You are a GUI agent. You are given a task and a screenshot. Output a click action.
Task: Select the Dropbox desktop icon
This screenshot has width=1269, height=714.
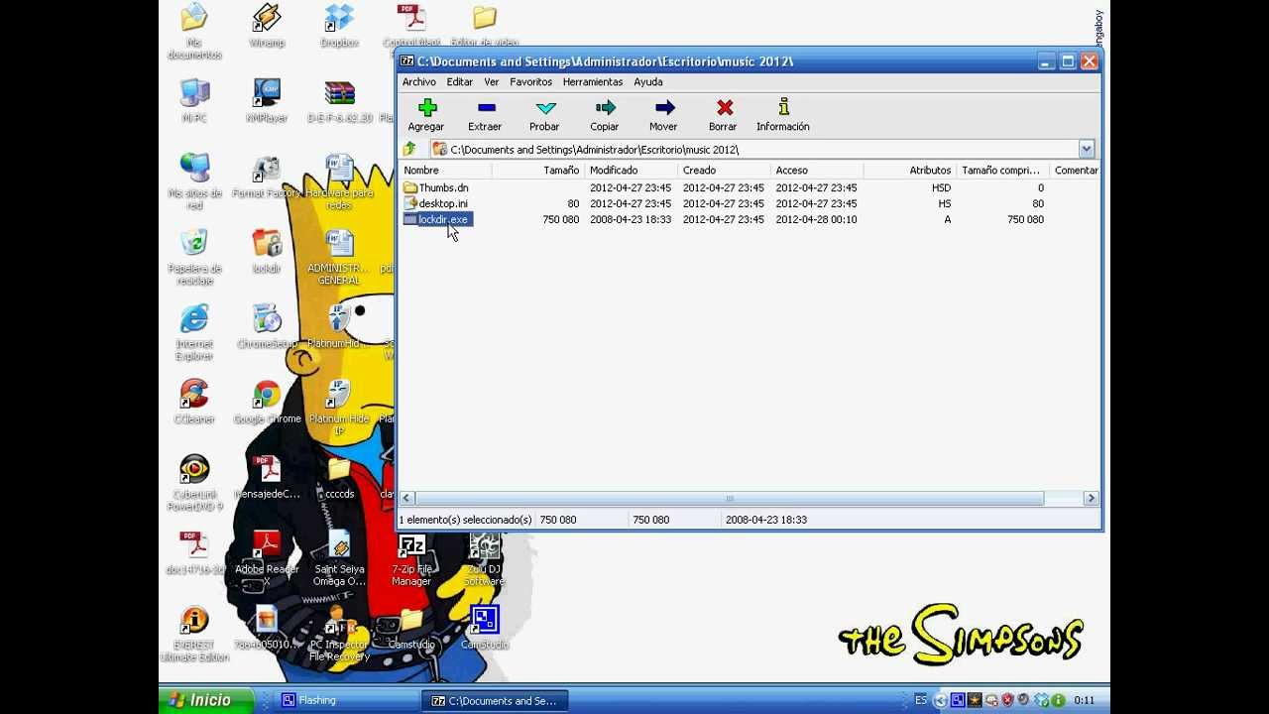point(339,27)
